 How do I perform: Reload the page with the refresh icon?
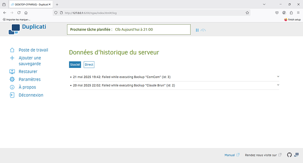pyautogui.click(x=19, y=13)
